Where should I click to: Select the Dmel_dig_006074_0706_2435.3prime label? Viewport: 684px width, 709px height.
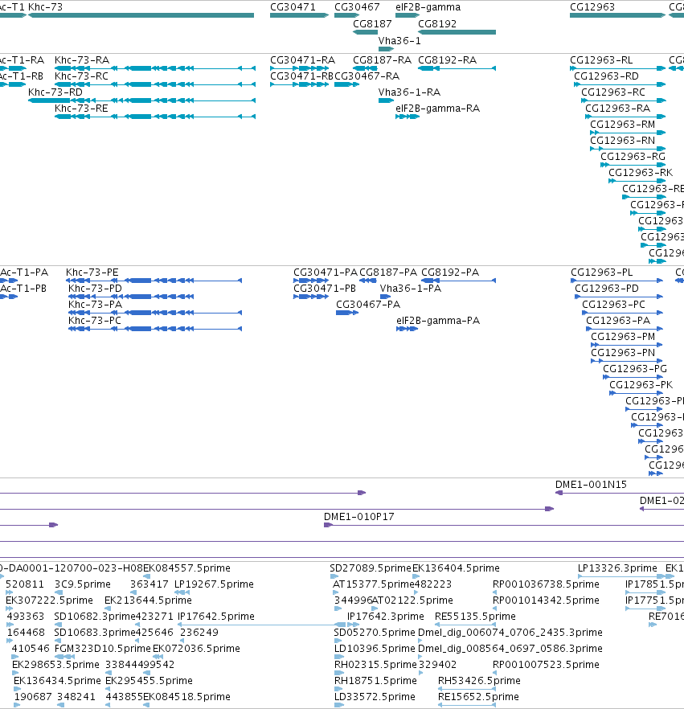(510, 633)
